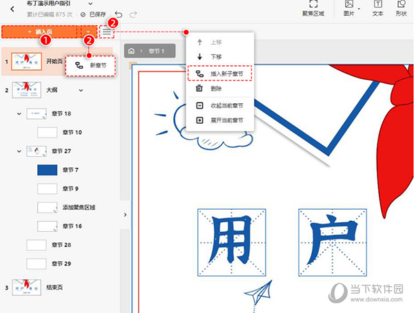Screen dimensions: 414x313
Task: Collapse 章节 27 tree node
Action: 19,150
